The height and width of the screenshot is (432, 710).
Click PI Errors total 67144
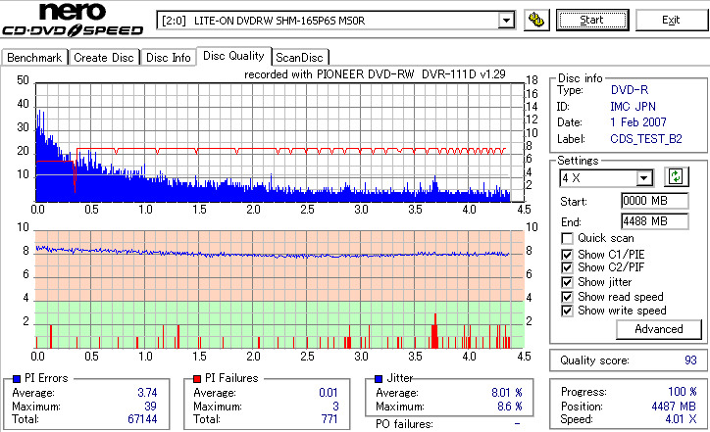pos(142,419)
